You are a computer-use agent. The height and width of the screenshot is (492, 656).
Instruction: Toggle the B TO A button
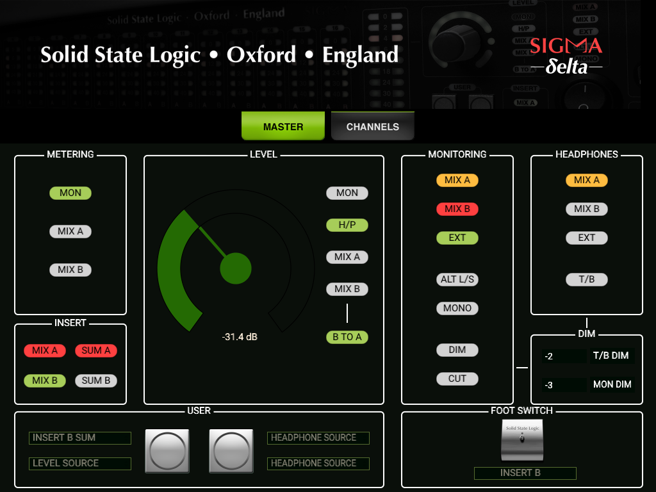tap(347, 337)
